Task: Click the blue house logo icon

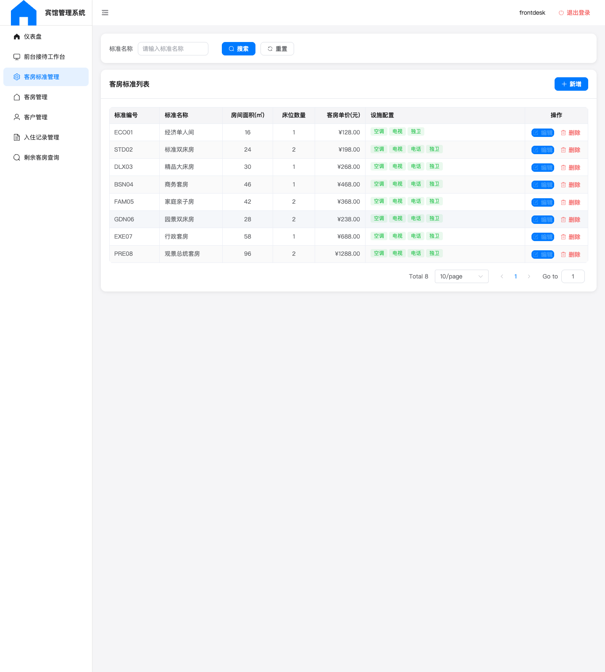Action: [x=24, y=13]
